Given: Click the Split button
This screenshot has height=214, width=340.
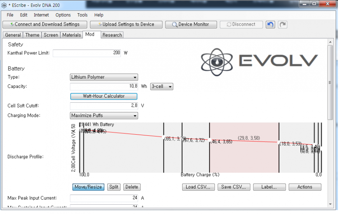Looking at the screenshot, I should [113, 187].
